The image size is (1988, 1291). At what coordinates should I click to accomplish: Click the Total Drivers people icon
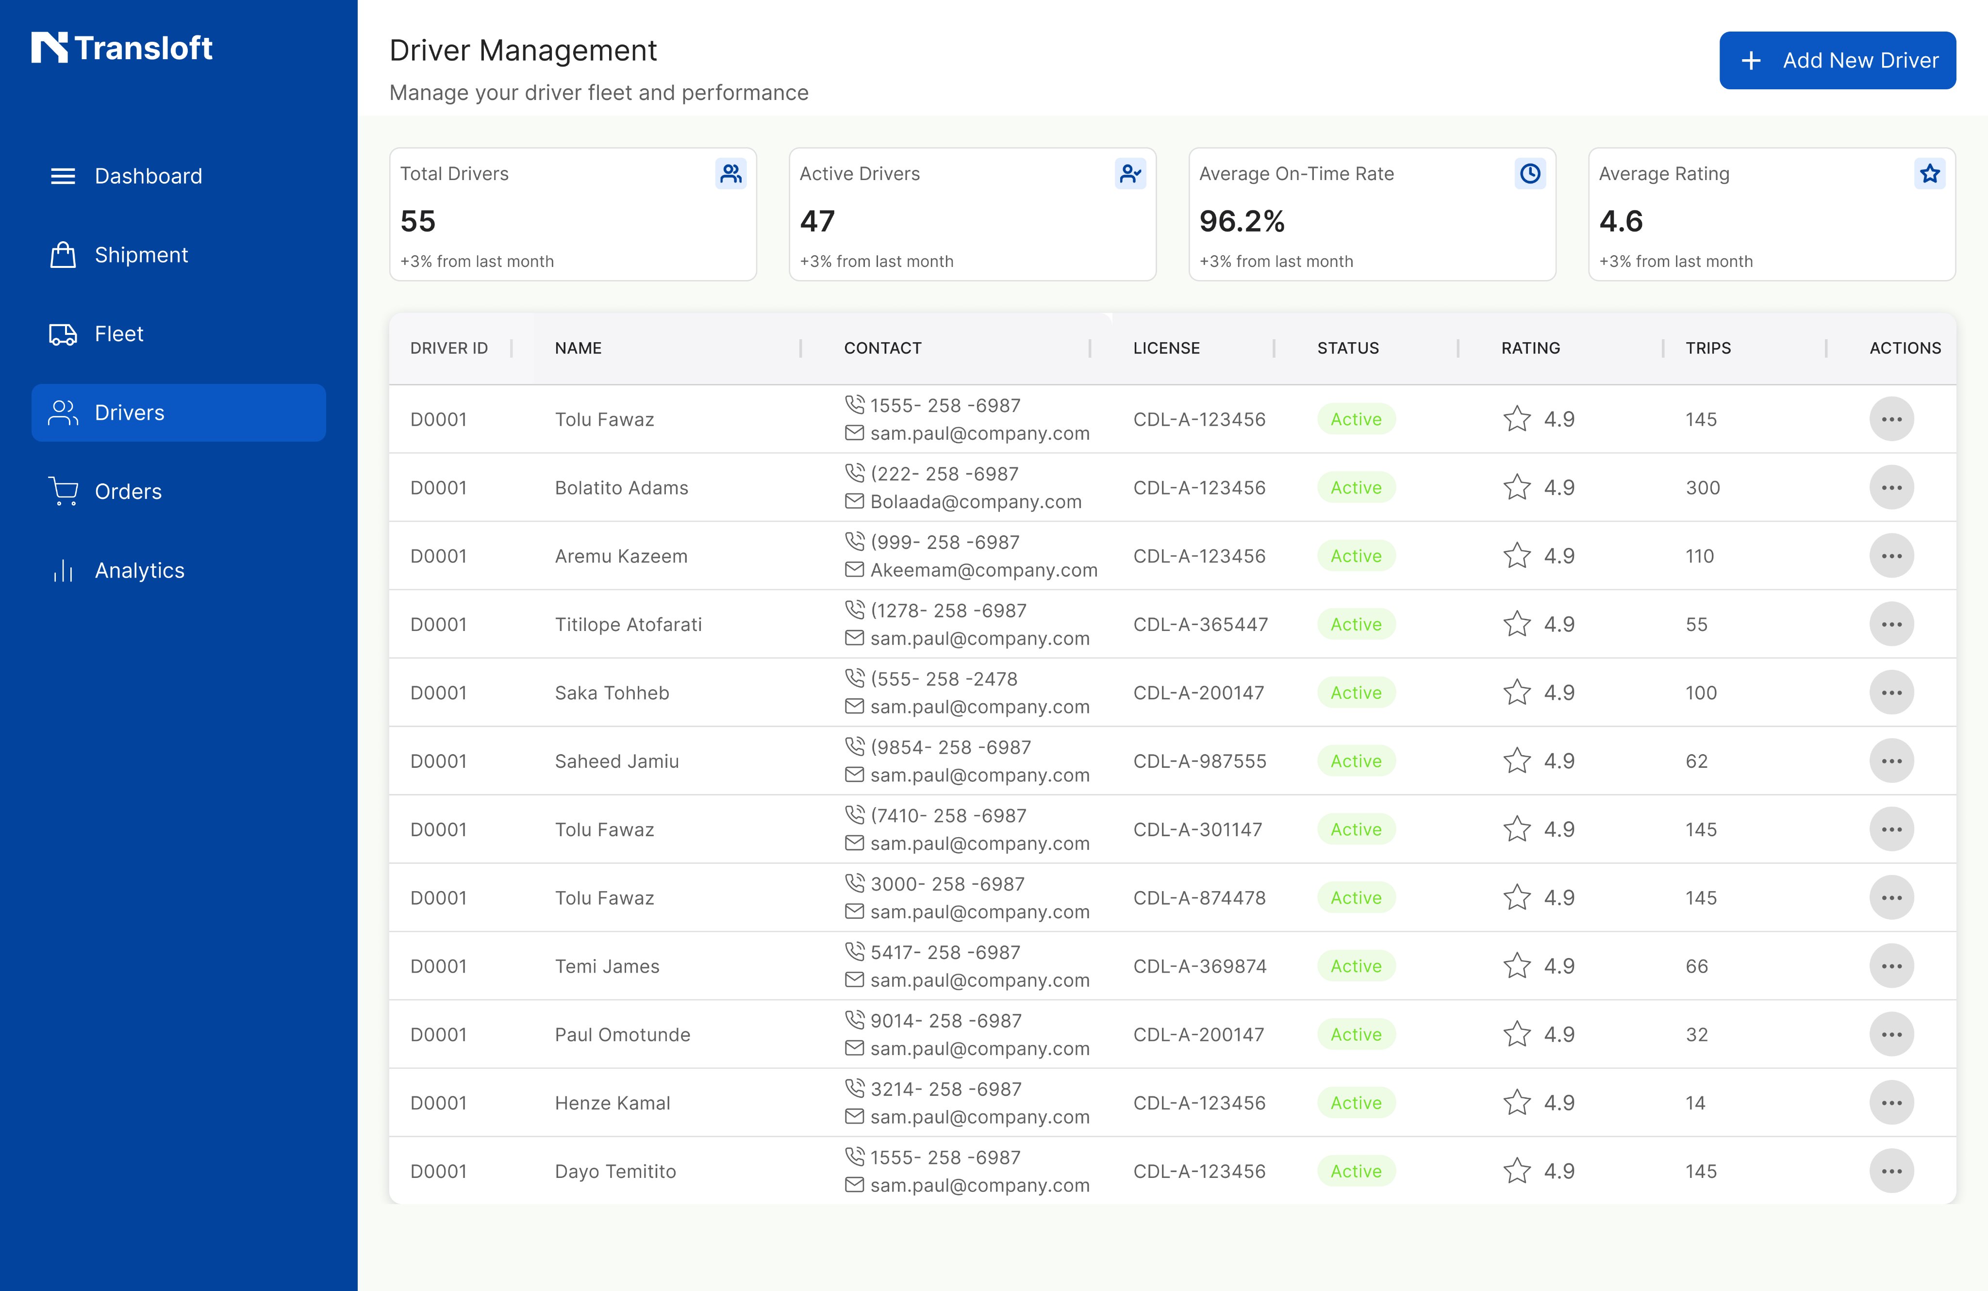731,174
